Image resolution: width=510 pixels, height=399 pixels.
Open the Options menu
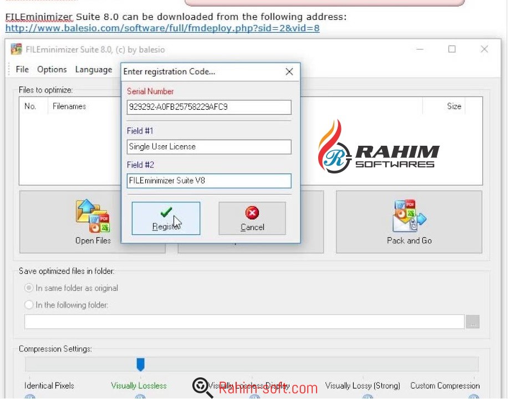[x=52, y=69]
